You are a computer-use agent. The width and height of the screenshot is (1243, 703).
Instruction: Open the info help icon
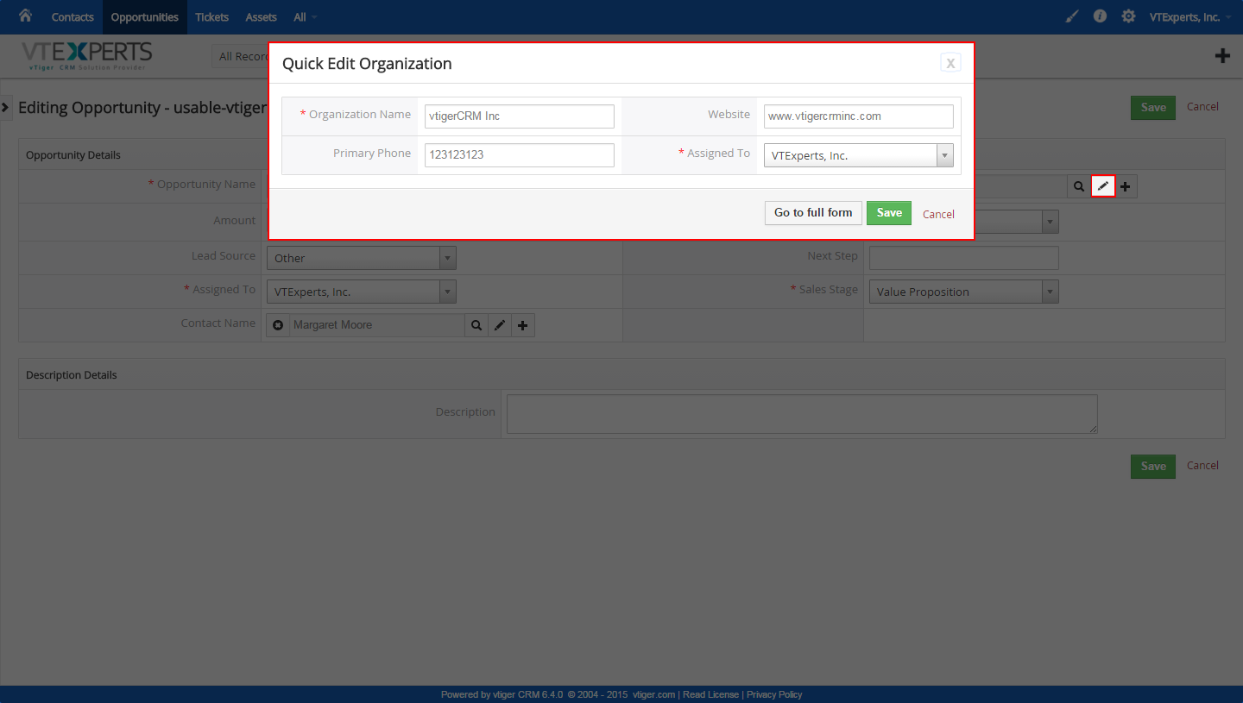[1100, 16]
